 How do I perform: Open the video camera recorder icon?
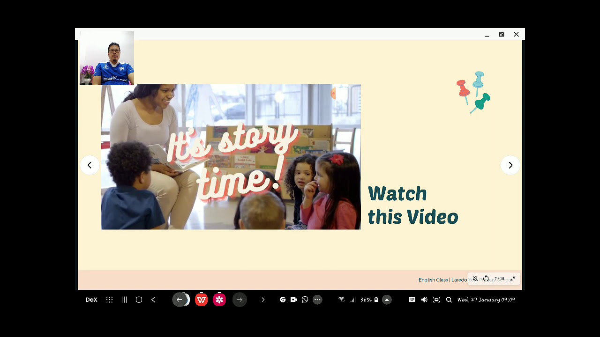(294, 300)
